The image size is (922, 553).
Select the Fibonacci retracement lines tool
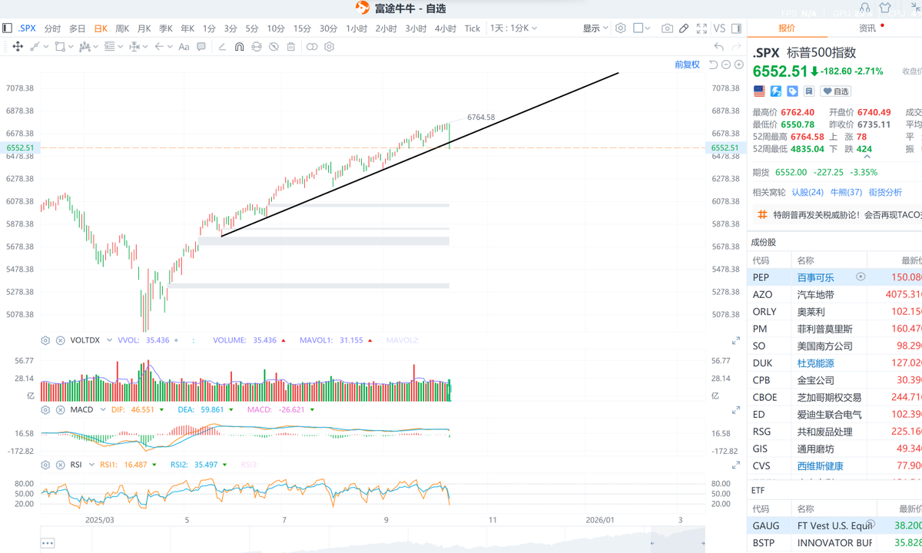point(109,47)
